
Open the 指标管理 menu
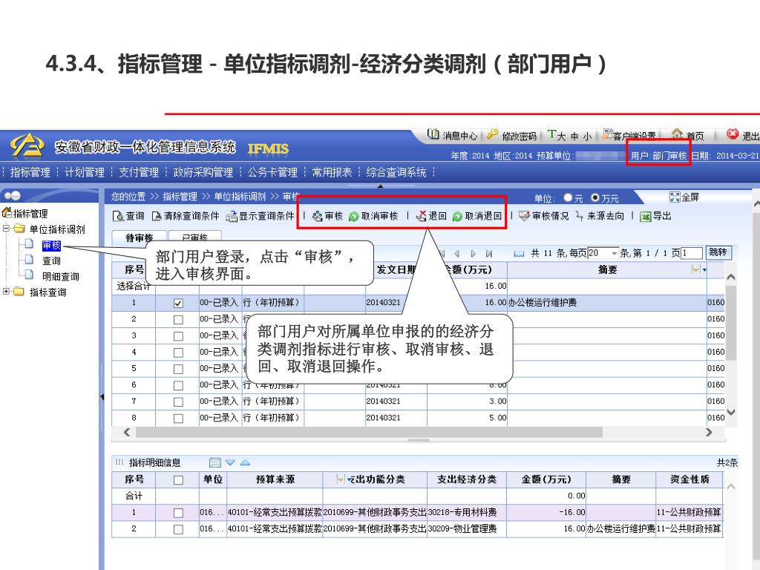pos(30,172)
